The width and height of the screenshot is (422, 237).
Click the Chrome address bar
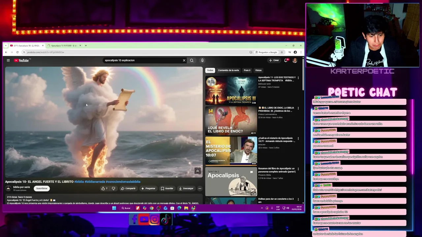point(135,52)
